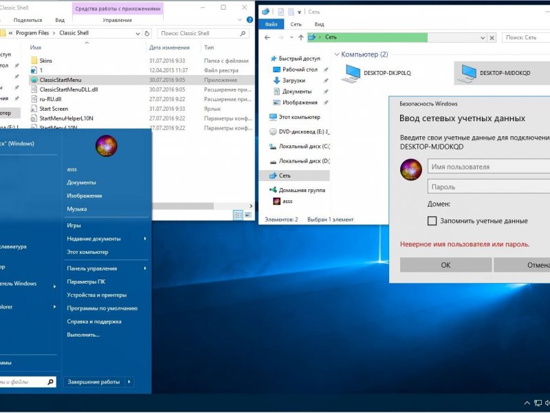Open 'Выполнить...' from the Start menu
This screenshot has height=413, width=550.
point(83,335)
